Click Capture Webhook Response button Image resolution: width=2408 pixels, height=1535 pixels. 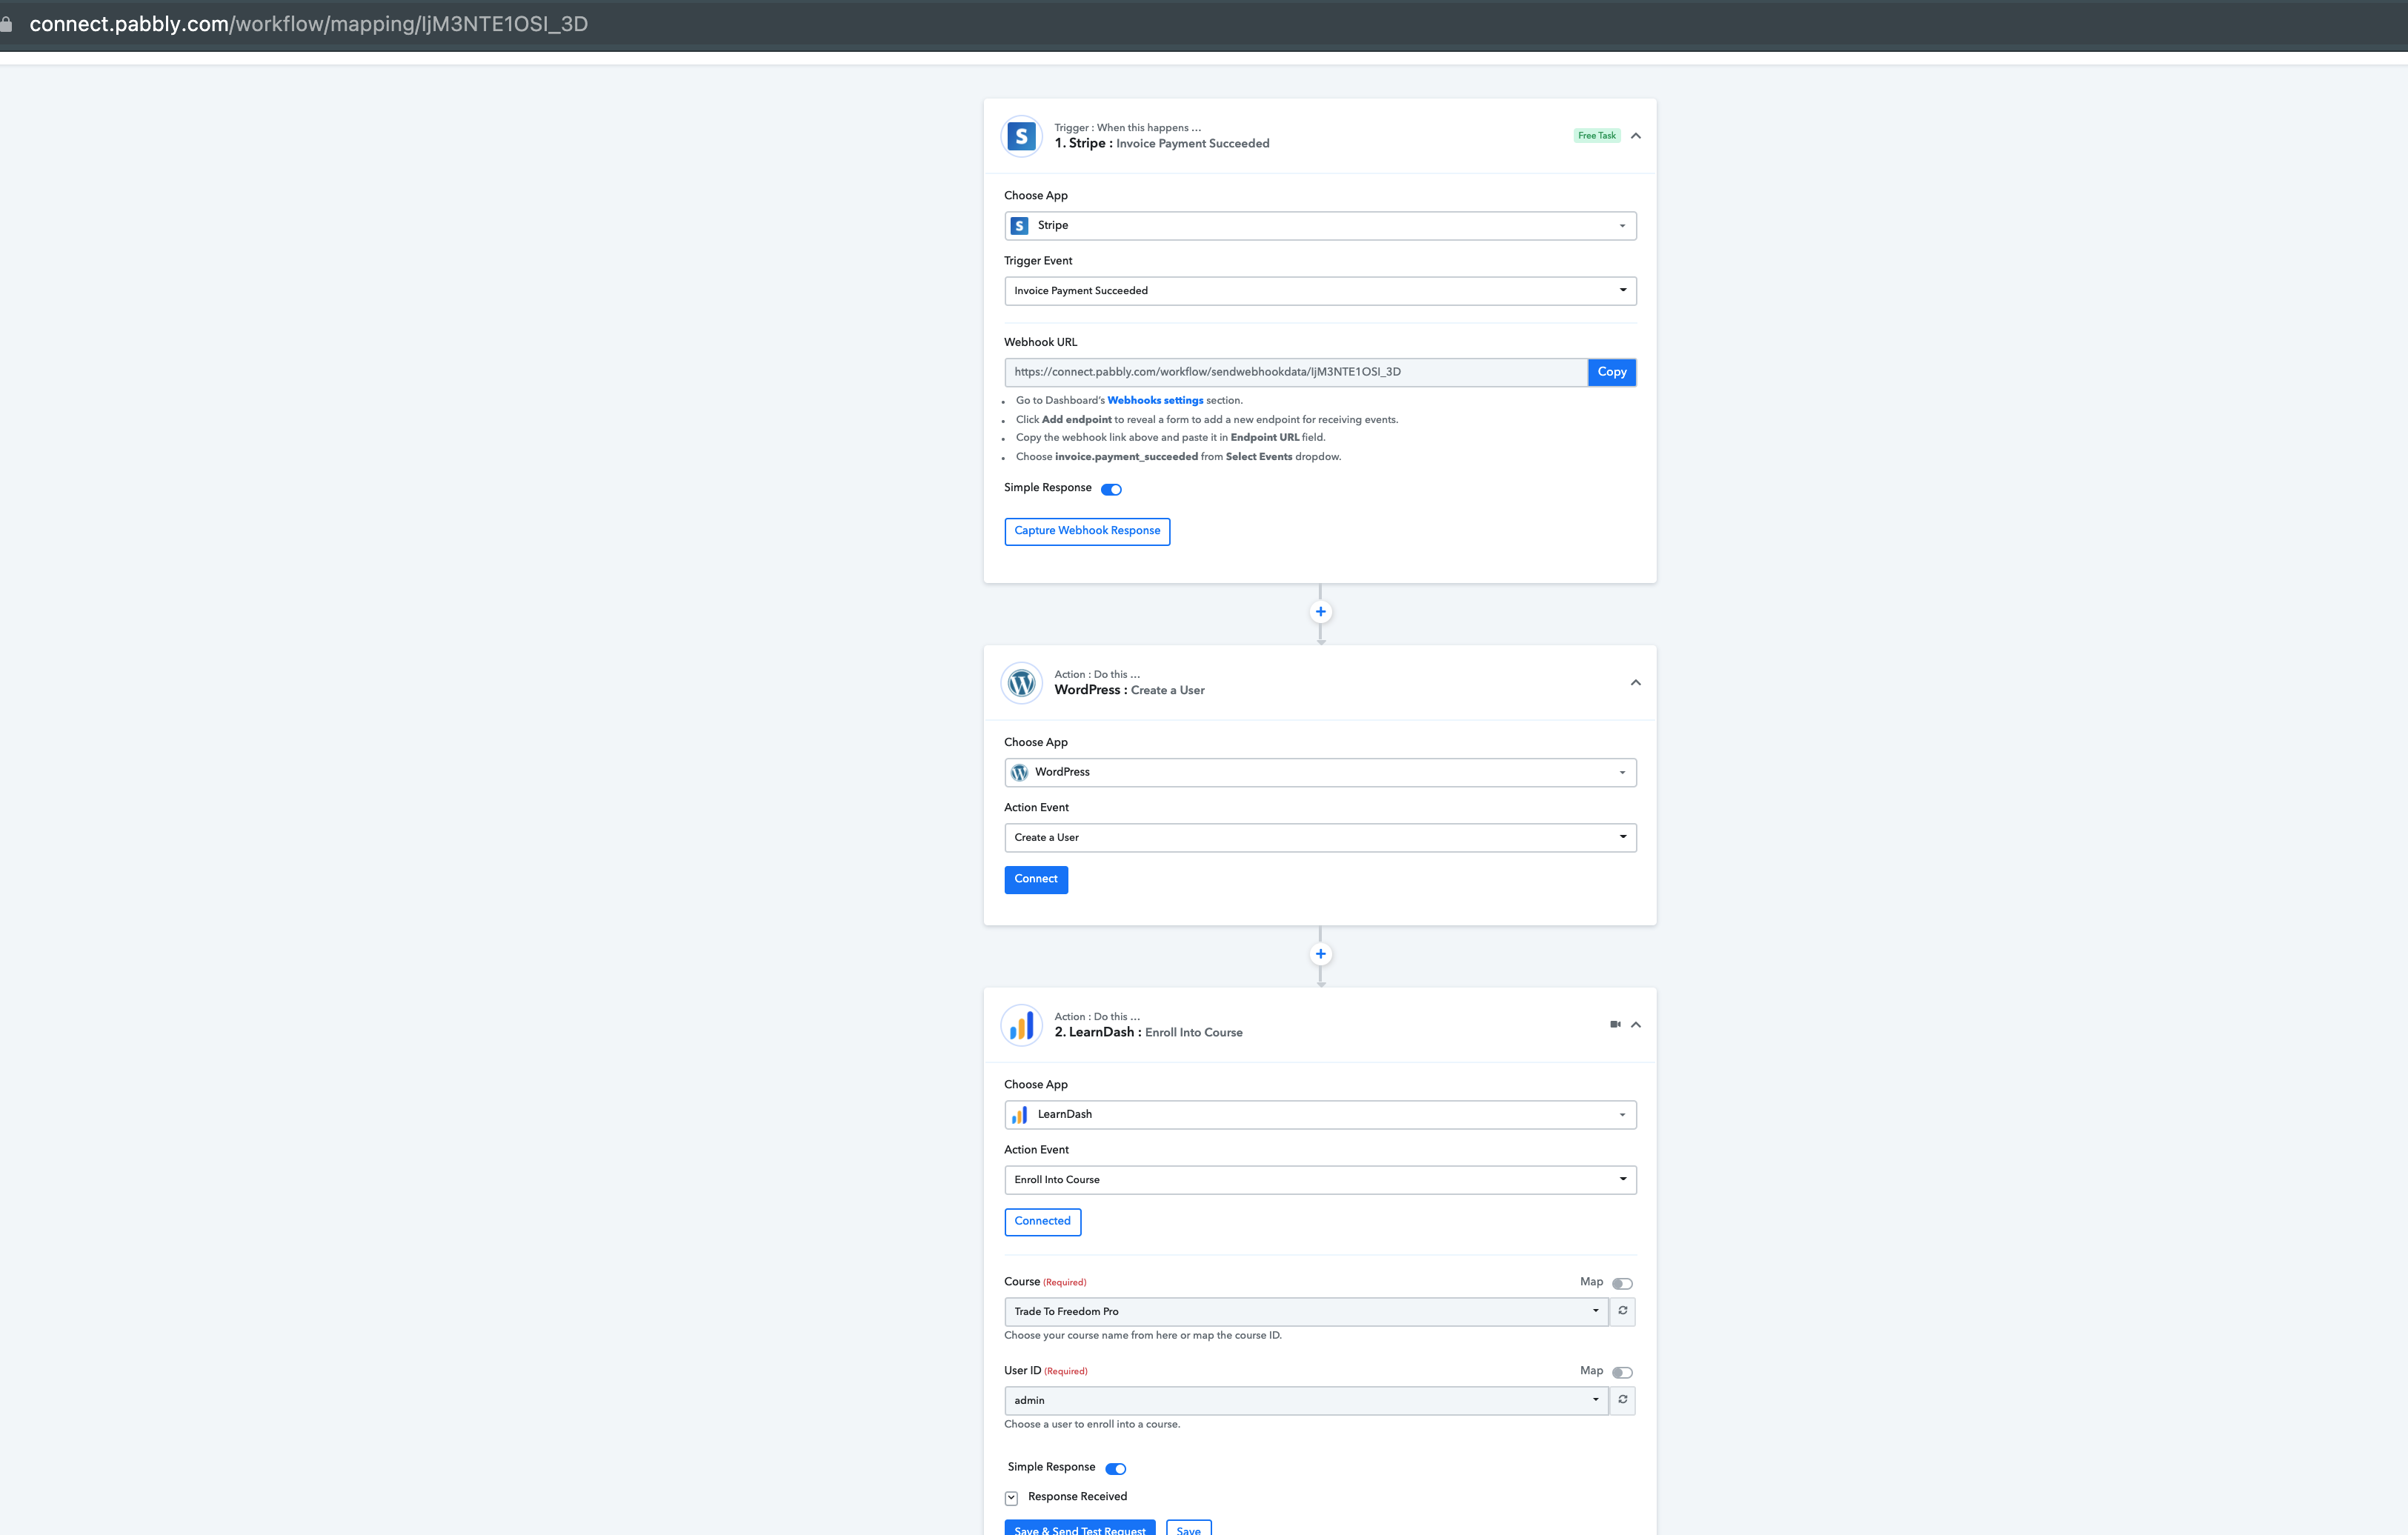tap(1087, 531)
